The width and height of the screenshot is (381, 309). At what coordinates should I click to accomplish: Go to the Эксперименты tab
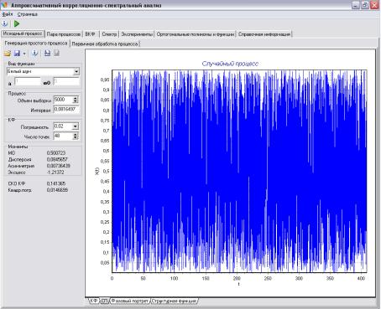137,34
